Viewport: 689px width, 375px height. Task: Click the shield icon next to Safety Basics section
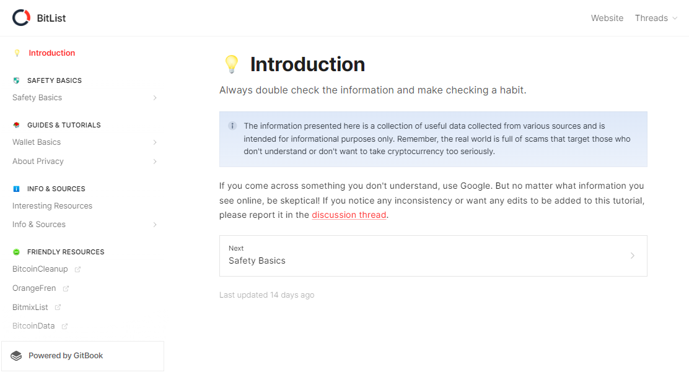(16, 80)
